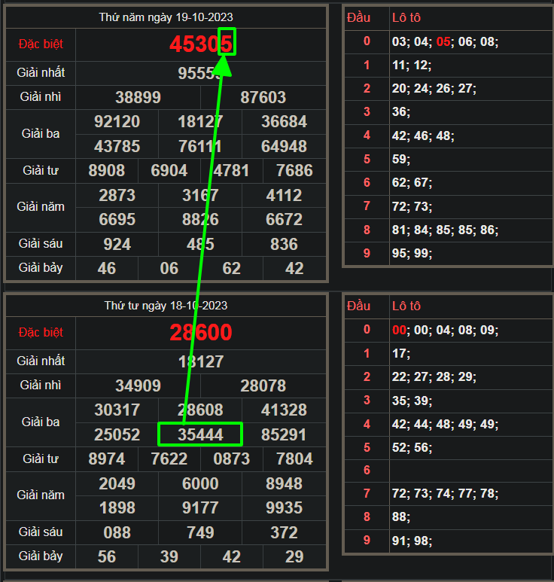
Task: Select the lô tô entry 59
Action: (x=399, y=159)
